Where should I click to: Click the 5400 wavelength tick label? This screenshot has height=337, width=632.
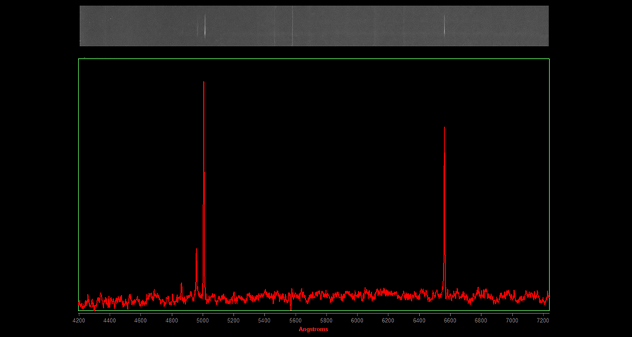point(264,320)
